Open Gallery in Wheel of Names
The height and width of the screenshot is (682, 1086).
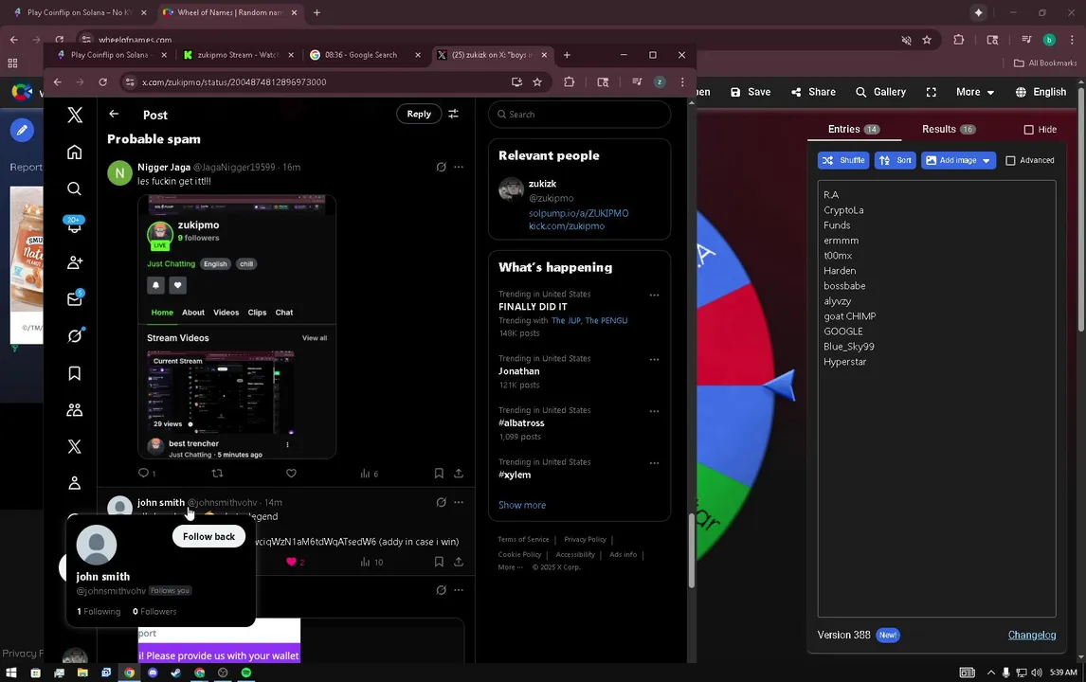pos(880,92)
